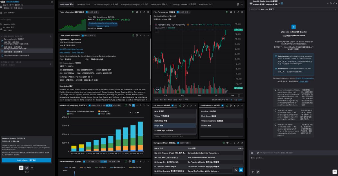Switch to the Technical Analysis tab

(105, 5)
